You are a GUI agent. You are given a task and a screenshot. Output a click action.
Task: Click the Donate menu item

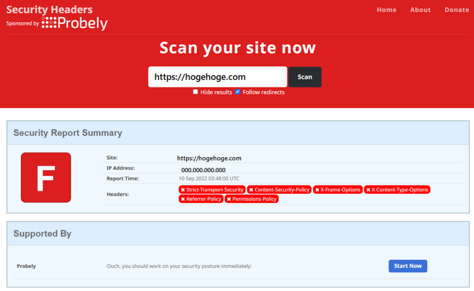[x=456, y=10]
